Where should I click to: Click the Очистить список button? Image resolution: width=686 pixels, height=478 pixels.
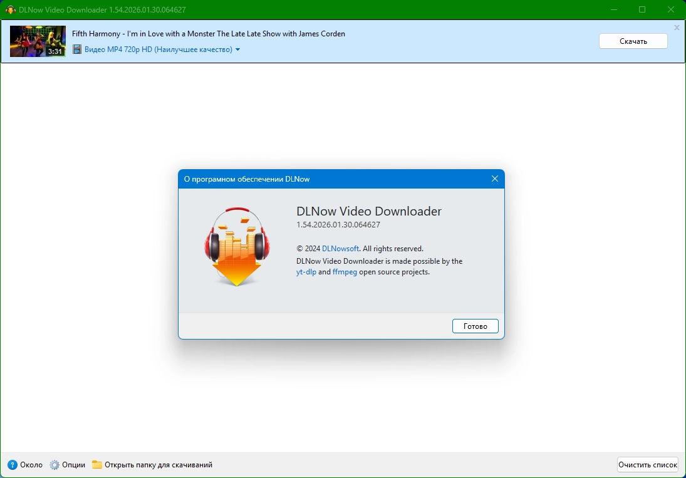(x=648, y=465)
